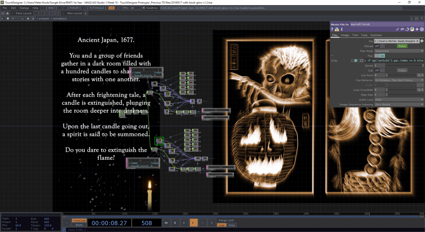Click the copy parameters icon in header
The height and width of the screenshot is (232, 425).
point(407,29)
